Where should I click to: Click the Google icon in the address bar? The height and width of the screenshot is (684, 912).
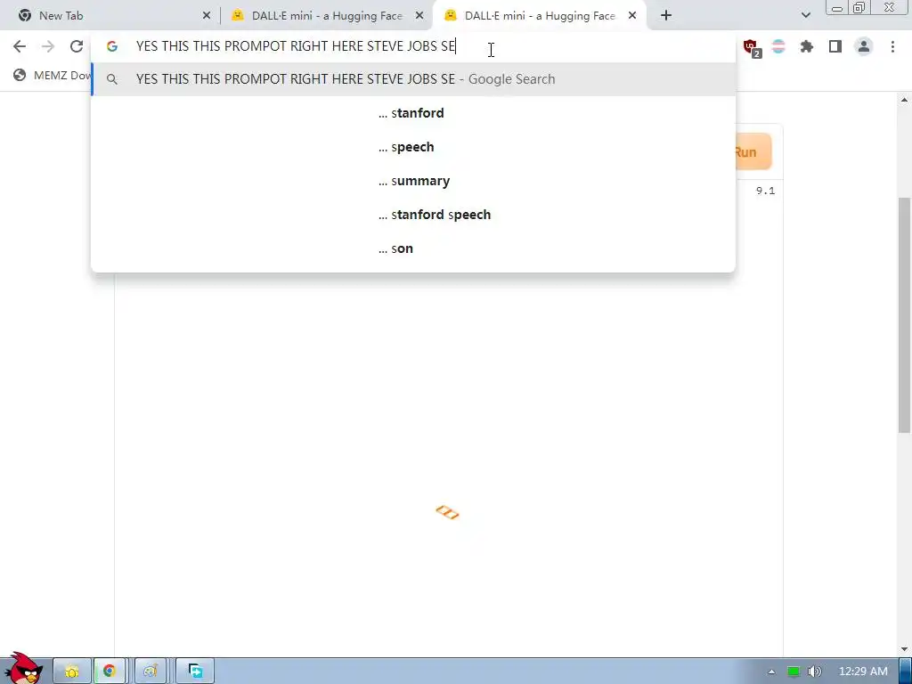click(x=112, y=46)
